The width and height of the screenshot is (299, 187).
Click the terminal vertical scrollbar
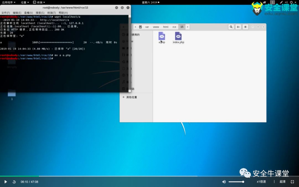pos(130,53)
